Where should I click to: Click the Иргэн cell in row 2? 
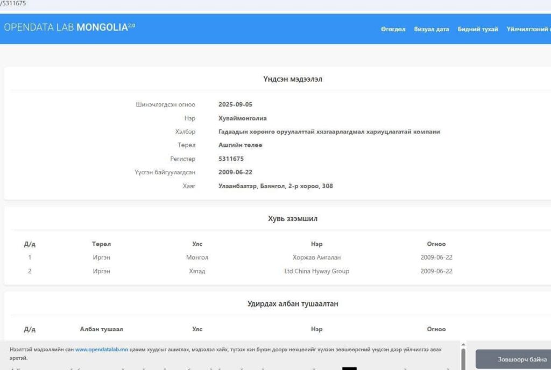[101, 271]
